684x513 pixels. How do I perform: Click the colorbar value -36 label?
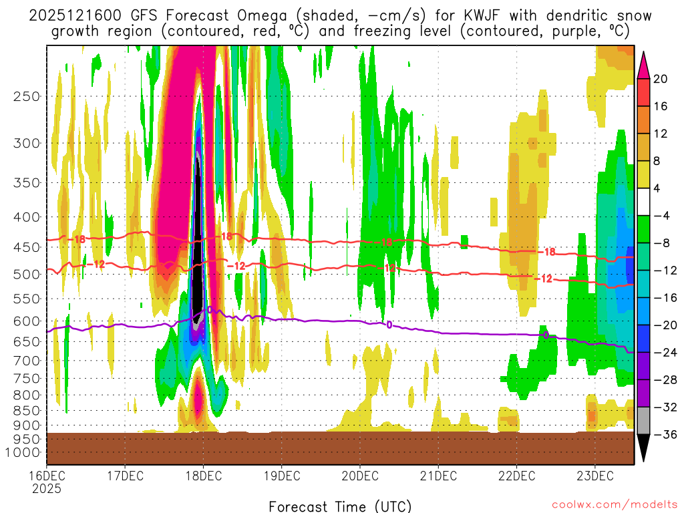(x=665, y=434)
